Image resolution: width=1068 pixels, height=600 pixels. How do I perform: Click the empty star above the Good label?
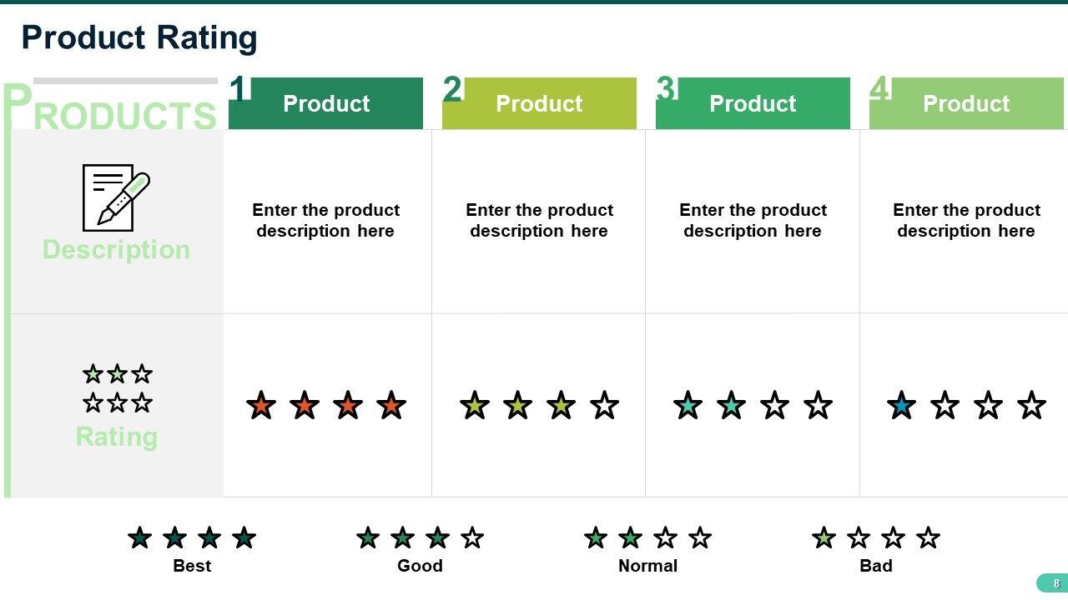coord(472,538)
